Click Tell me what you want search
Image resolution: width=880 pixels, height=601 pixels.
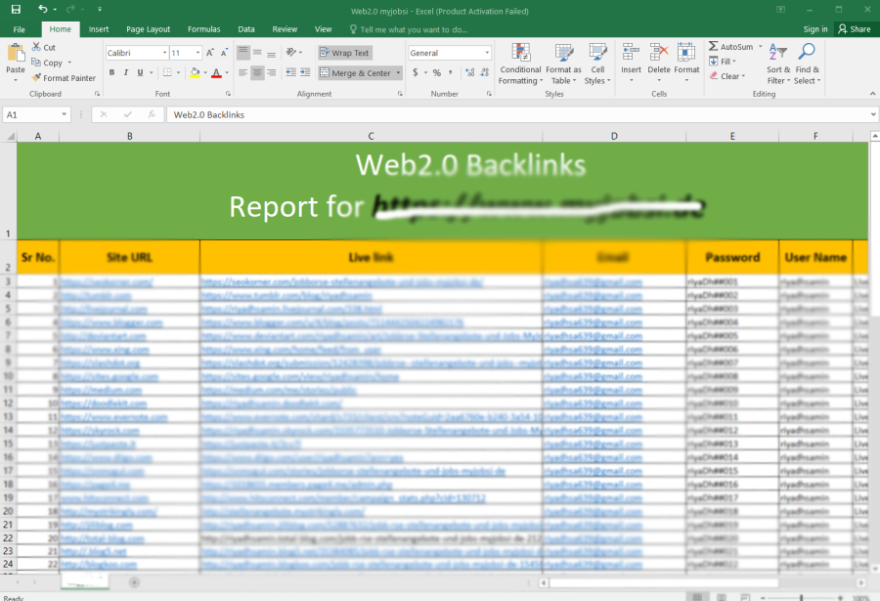pos(409,29)
